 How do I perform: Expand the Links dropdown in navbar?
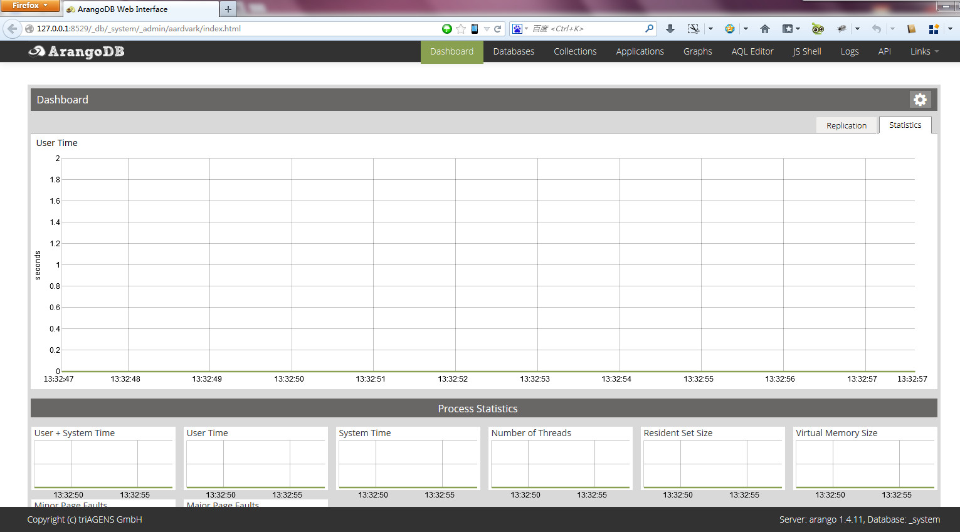point(925,51)
